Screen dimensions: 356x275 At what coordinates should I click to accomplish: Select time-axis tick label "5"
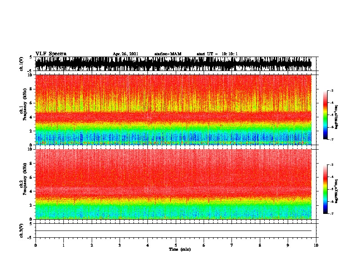coord(176,245)
